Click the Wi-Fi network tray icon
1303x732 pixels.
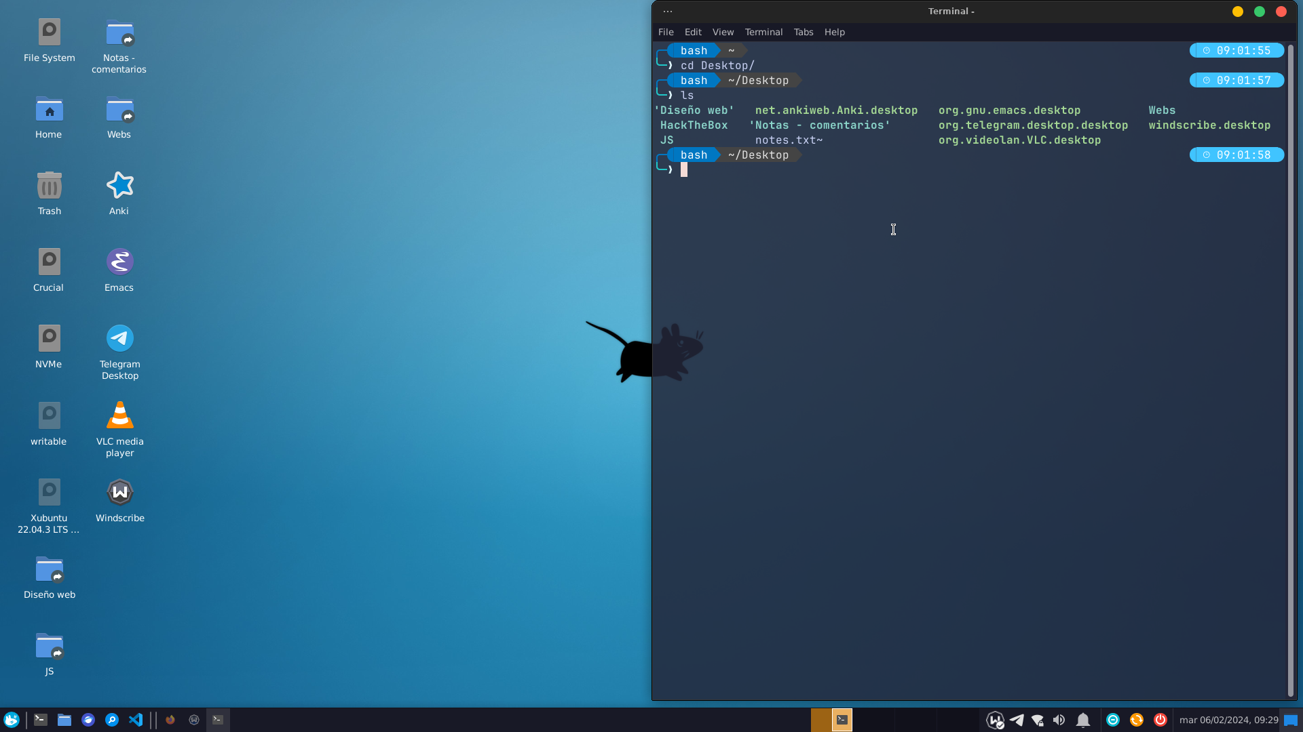(1038, 720)
